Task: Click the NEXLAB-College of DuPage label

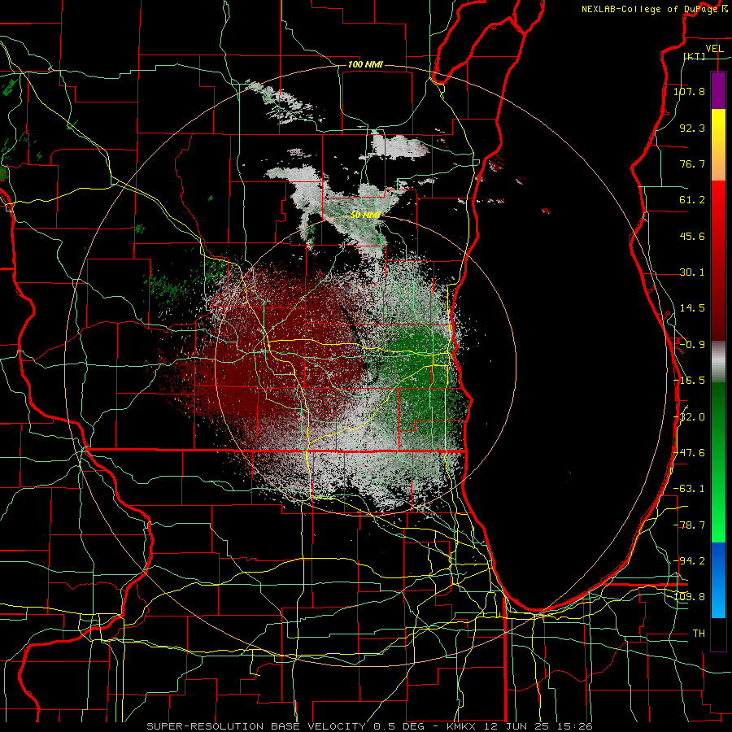Action: 654,9
